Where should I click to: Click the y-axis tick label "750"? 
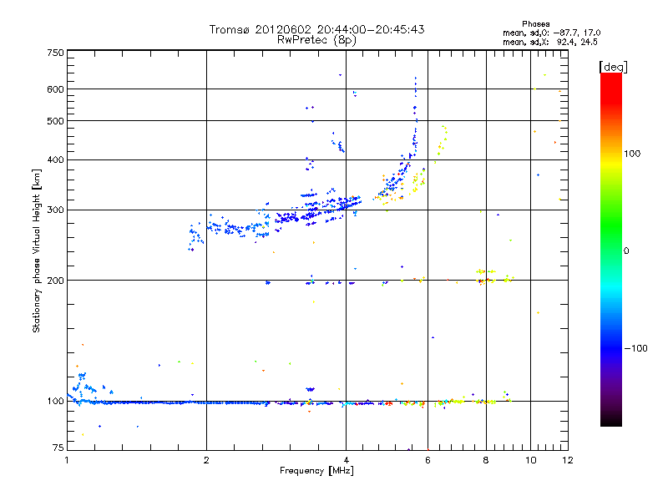[x=55, y=53]
